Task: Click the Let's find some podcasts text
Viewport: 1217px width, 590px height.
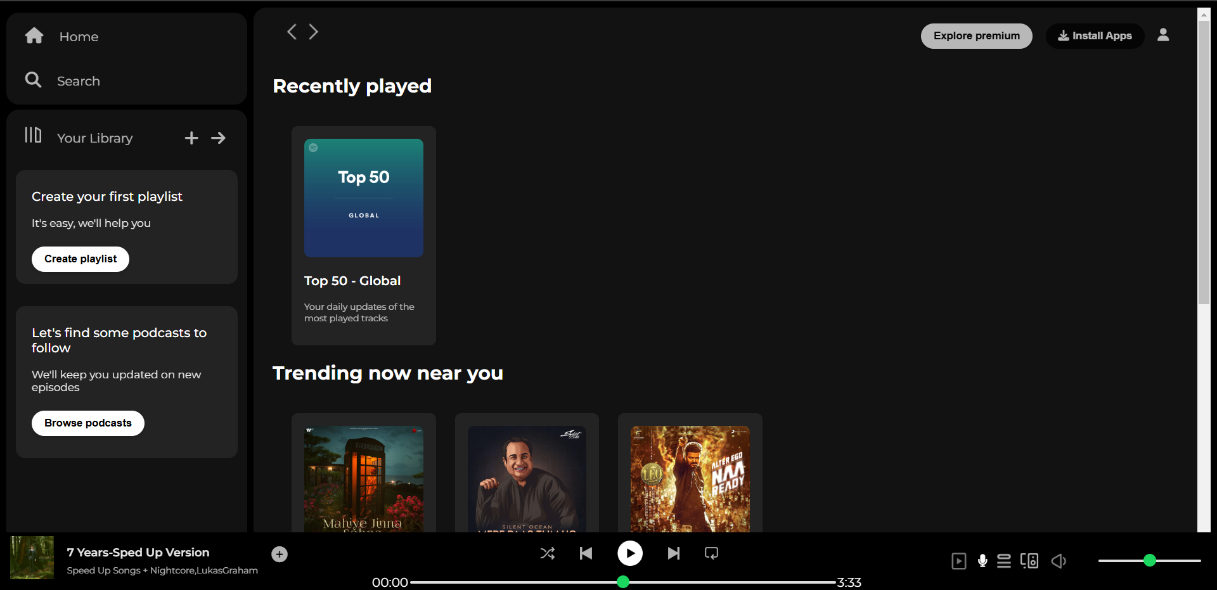Action: point(119,340)
